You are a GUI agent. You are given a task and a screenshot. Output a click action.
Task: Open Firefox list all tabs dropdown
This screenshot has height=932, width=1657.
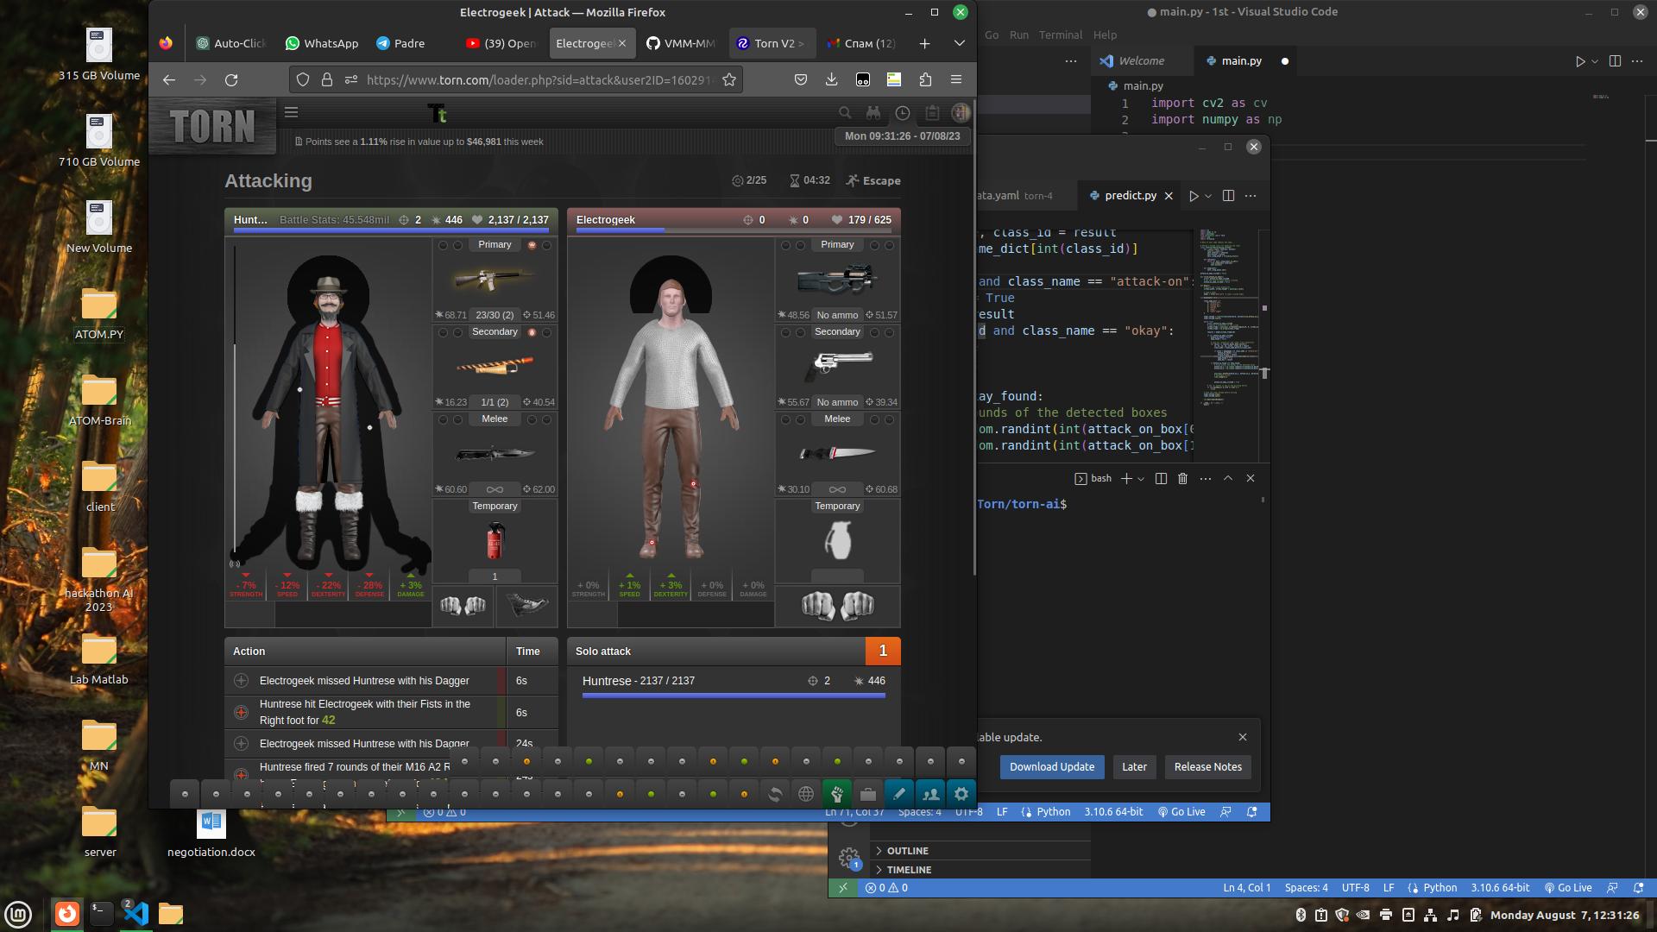pos(959,43)
